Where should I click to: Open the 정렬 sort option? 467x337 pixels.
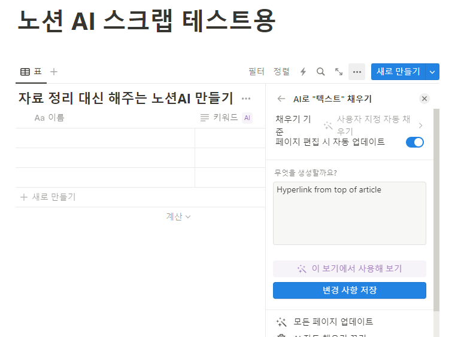pyautogui.click(x=281, y=72)
